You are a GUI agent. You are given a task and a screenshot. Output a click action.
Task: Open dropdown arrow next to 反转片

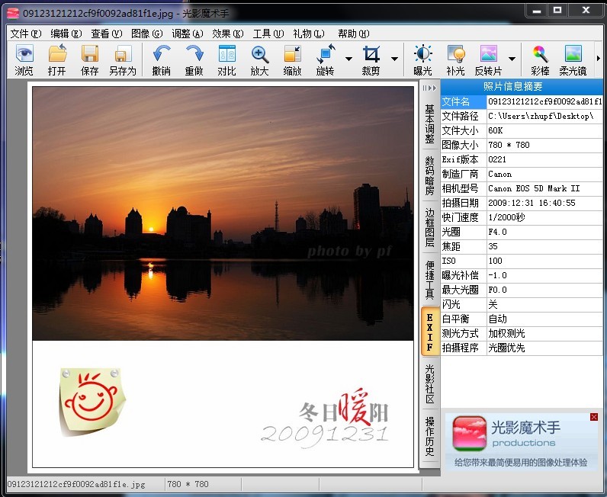coord(512,59)
